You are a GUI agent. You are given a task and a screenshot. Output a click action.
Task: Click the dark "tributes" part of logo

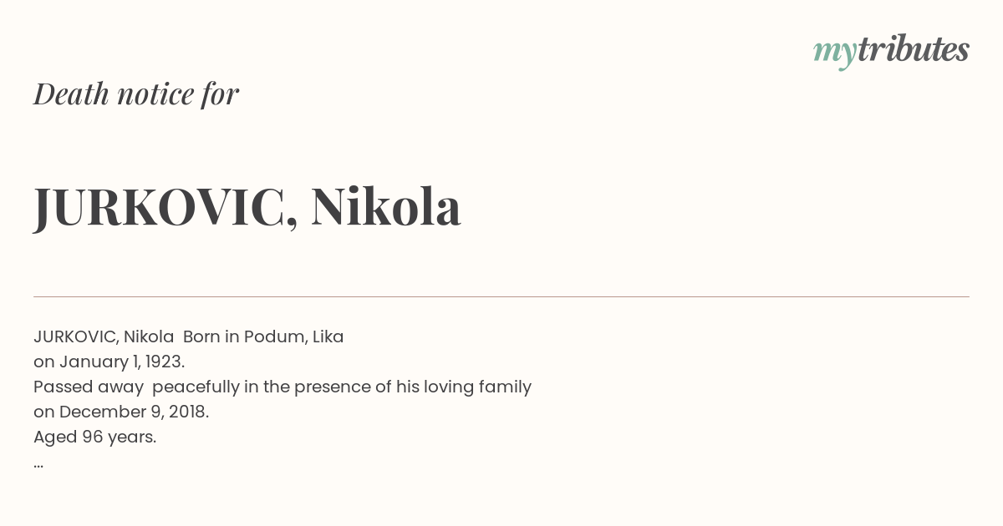pyautogui.click(x=913, y=50)
